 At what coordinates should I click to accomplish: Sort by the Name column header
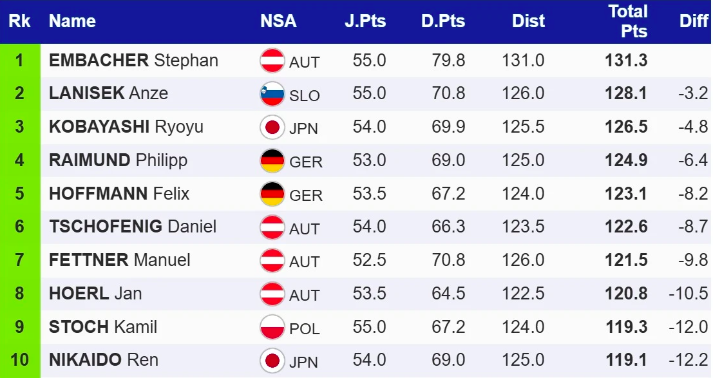pos(72,21)
